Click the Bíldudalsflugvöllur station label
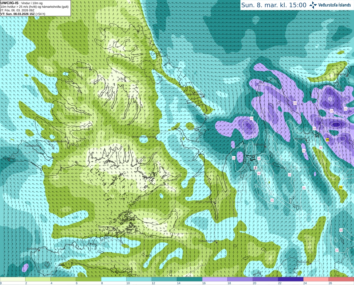354x285 pixels. (58, 141)
